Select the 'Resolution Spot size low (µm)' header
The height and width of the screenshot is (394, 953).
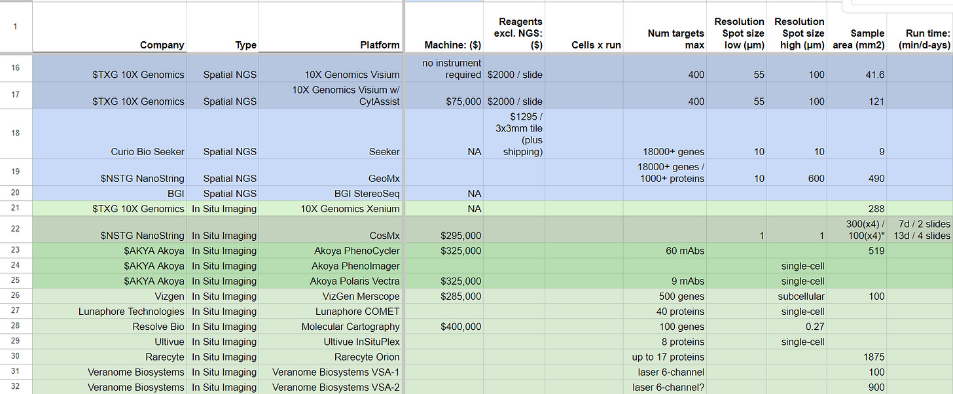[x=736, y=27]
